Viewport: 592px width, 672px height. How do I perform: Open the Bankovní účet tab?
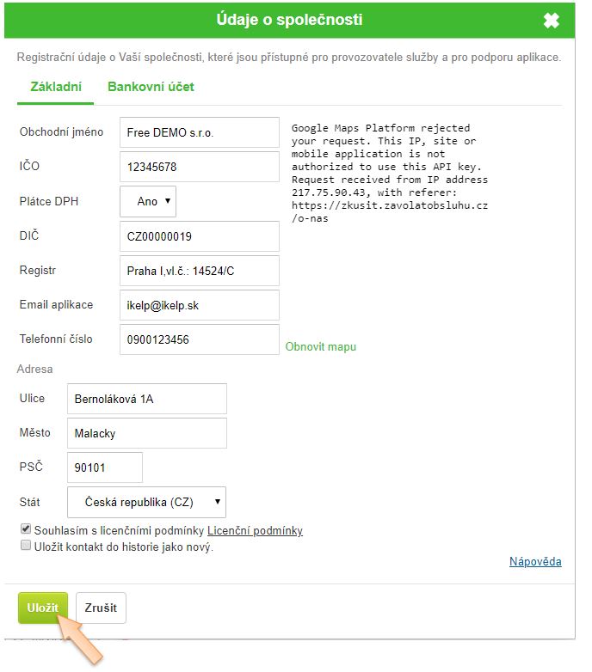pyautogui.click(x=151, y=87)
